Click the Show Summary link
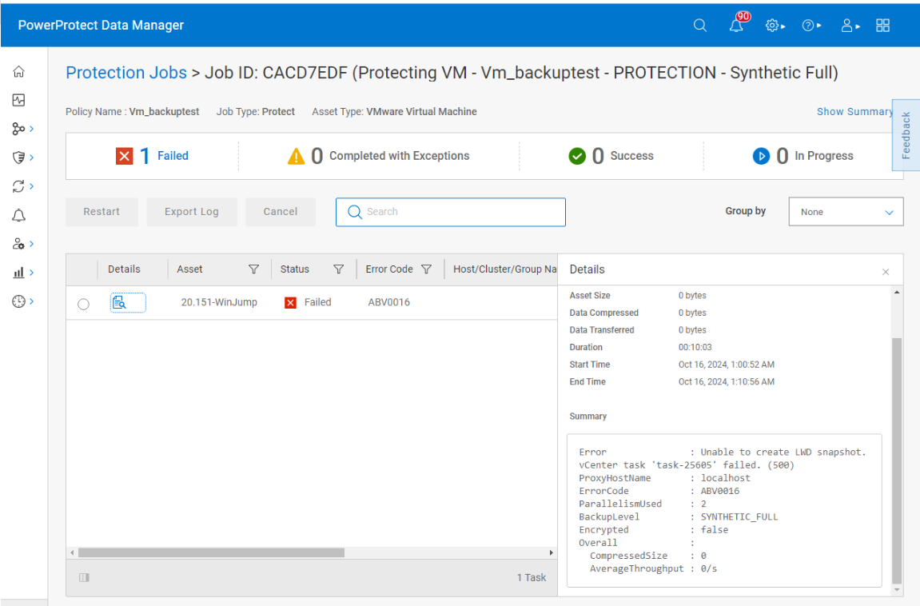Image resolution: width=920 pixels, height=606 pixels. pos(854,111)
